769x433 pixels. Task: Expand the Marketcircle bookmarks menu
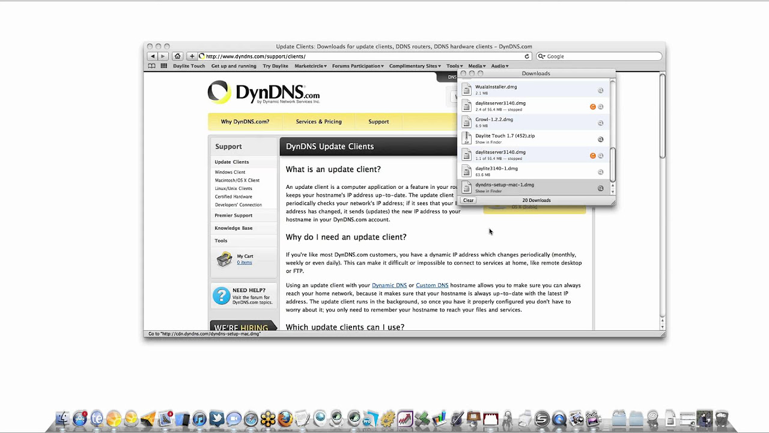[311, 66]
